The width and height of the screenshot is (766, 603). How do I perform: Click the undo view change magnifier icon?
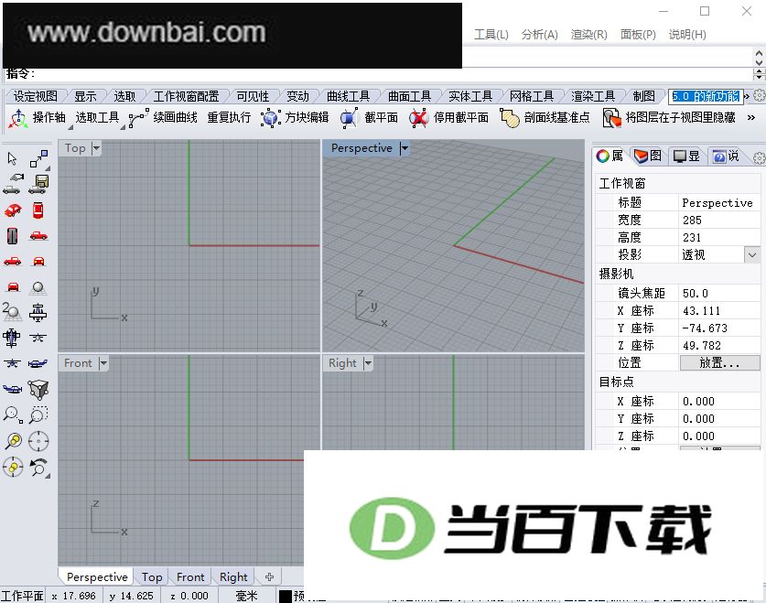(38, 468)
